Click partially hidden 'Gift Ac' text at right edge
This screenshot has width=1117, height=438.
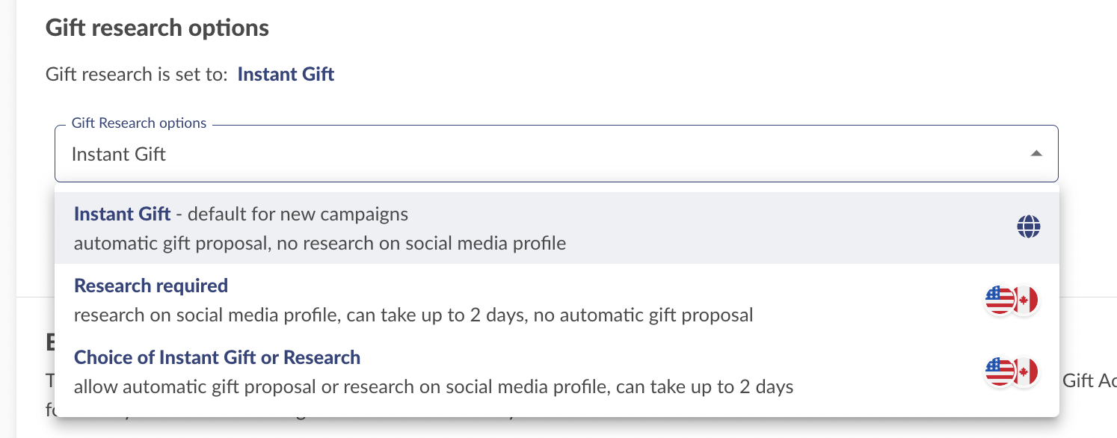(1089, 380)
